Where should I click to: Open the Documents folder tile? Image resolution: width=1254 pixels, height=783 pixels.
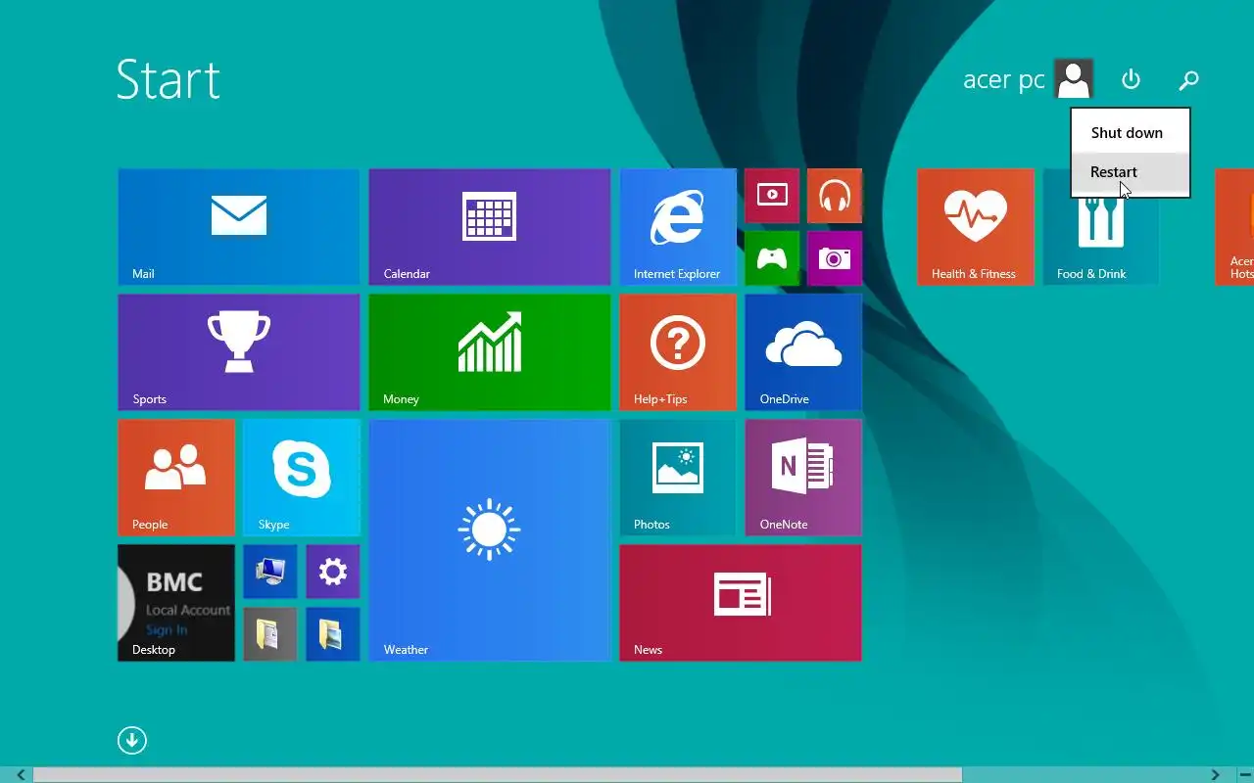click(x=270, y=634)
